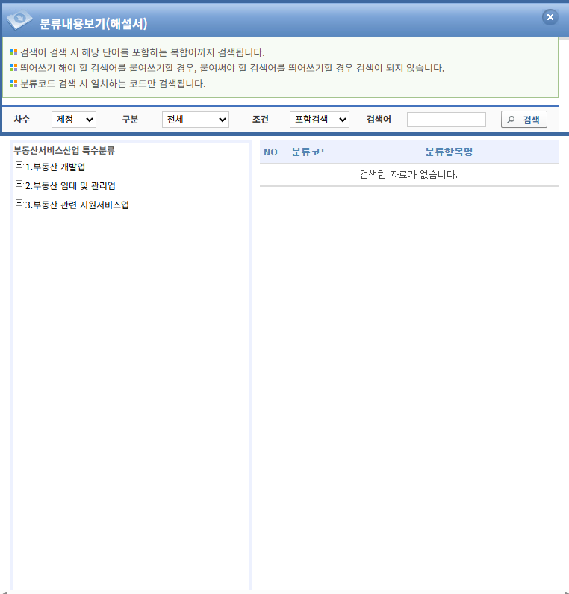Click the 검색어 text input field

coord(446,120)
